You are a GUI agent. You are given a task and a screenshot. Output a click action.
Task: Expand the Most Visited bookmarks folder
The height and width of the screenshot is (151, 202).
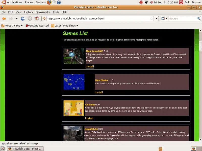(x=12, y=26)
